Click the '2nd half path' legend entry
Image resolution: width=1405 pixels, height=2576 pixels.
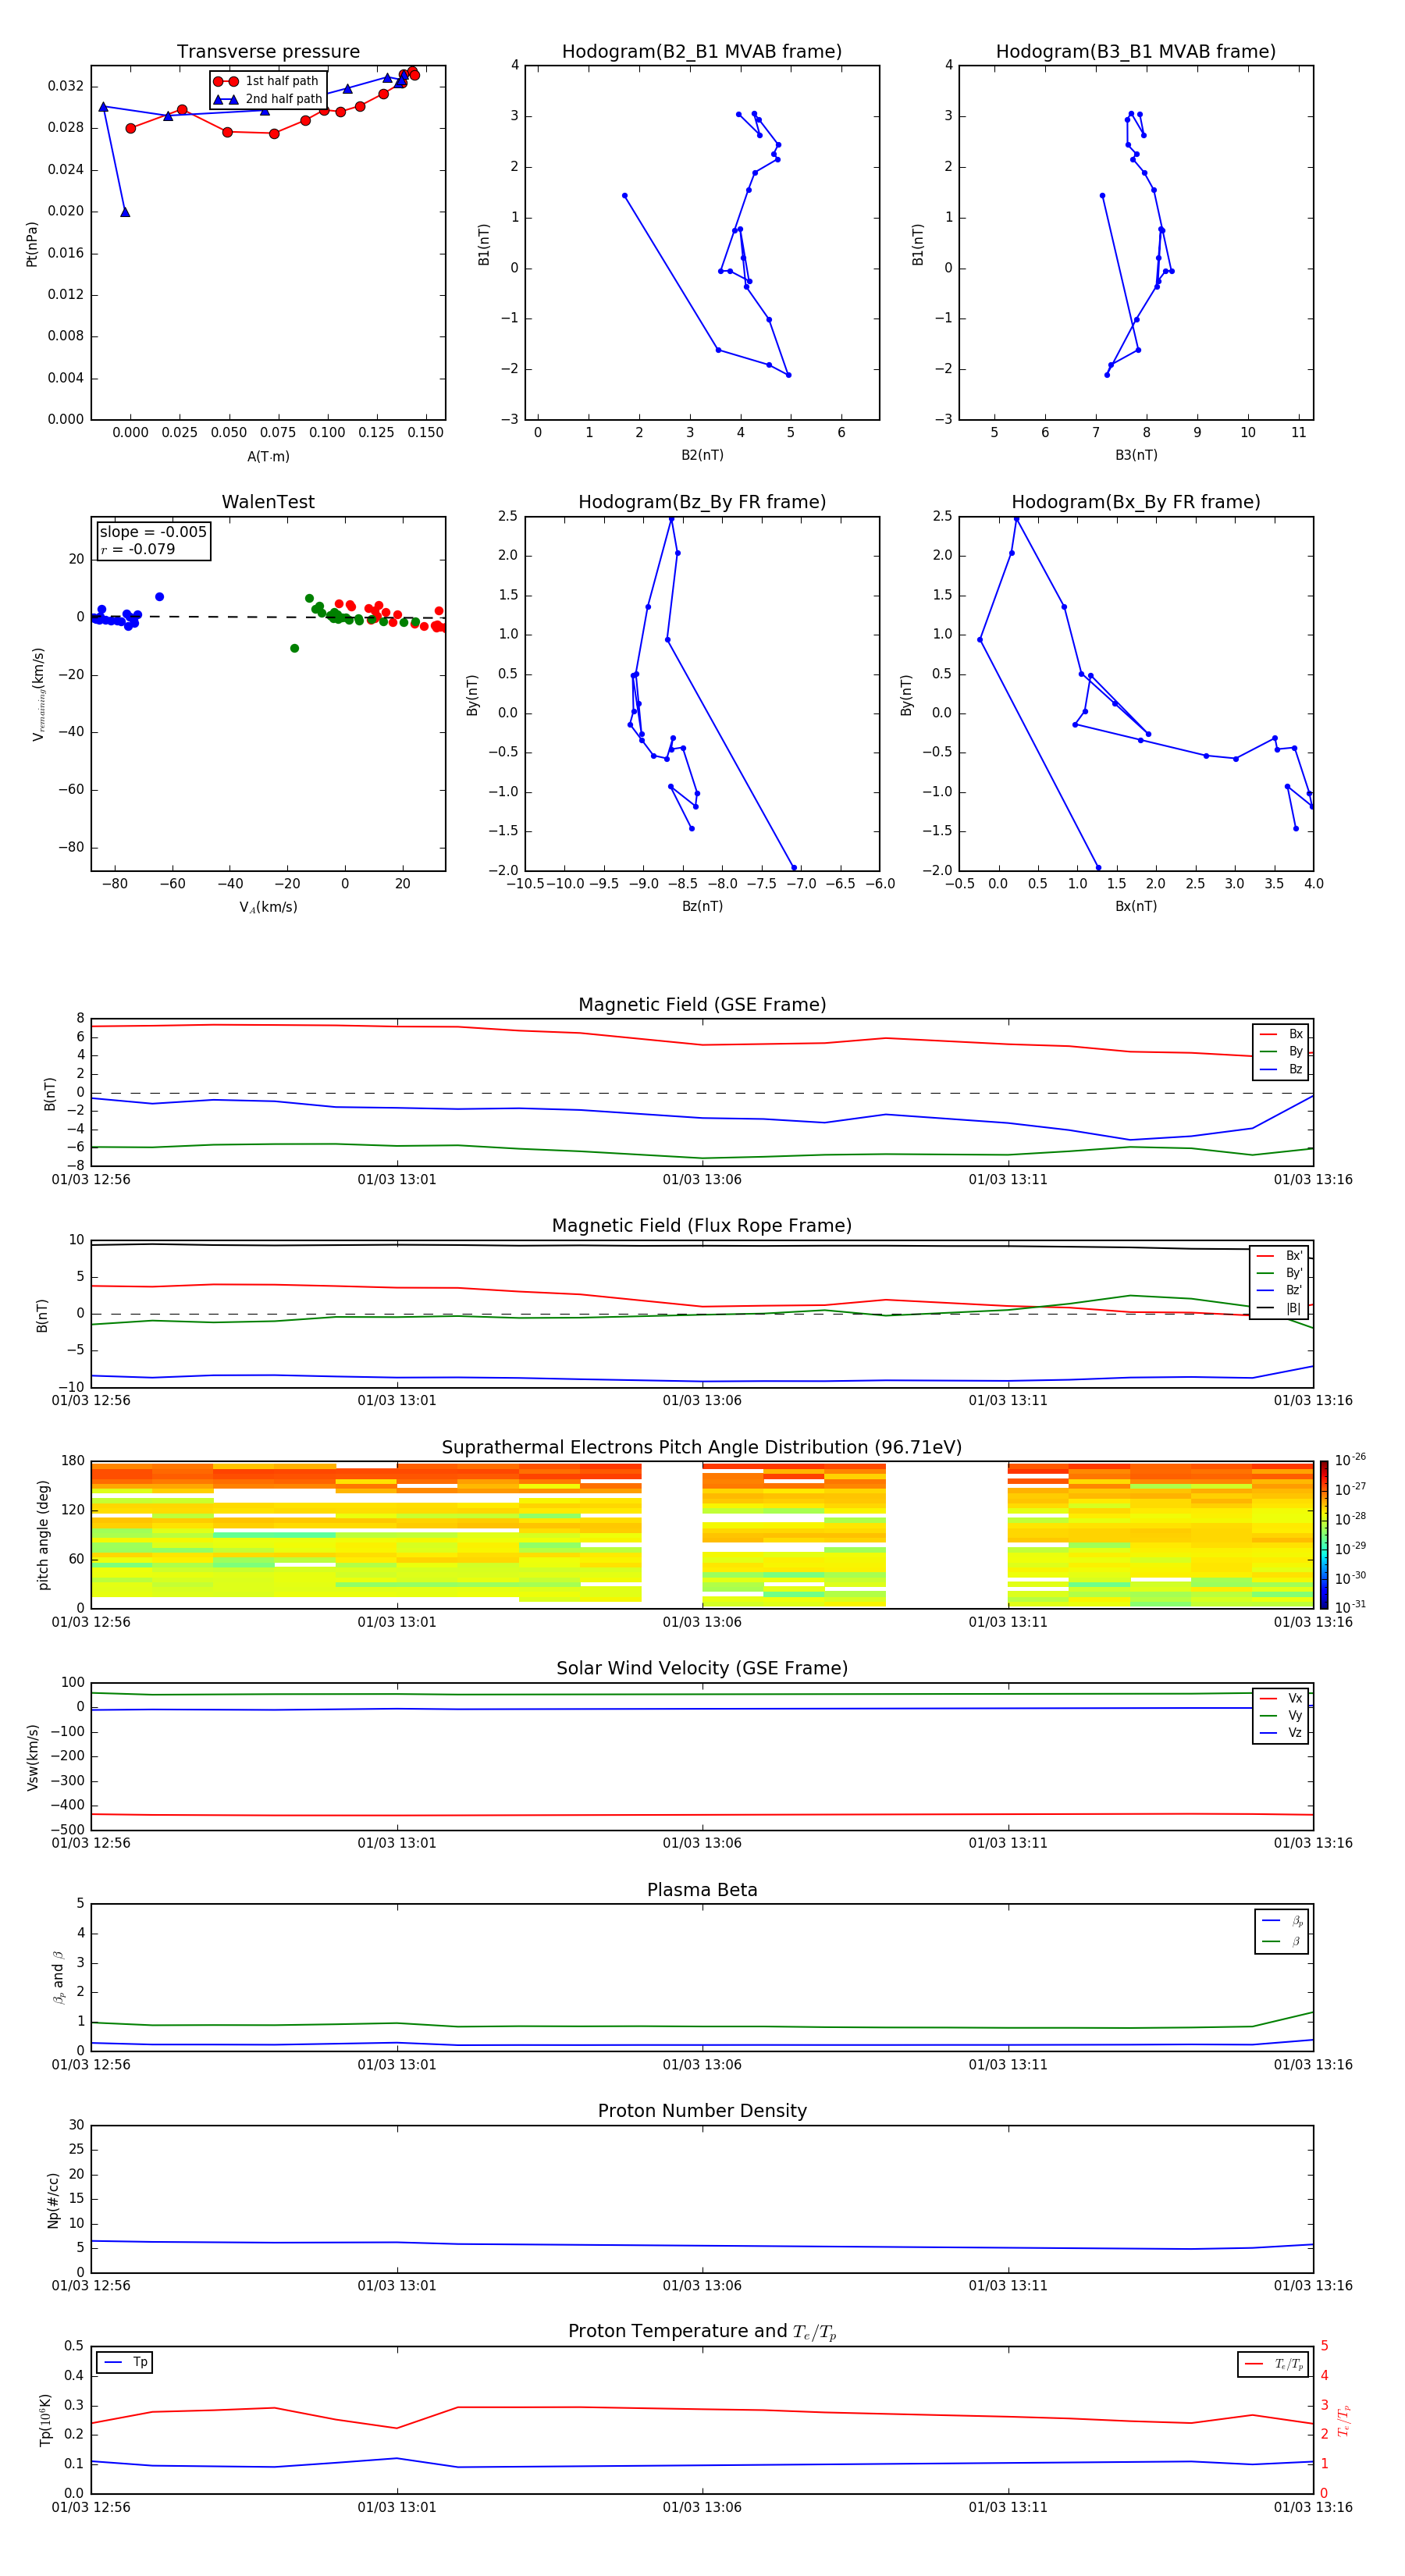click(x=268, y=99)
